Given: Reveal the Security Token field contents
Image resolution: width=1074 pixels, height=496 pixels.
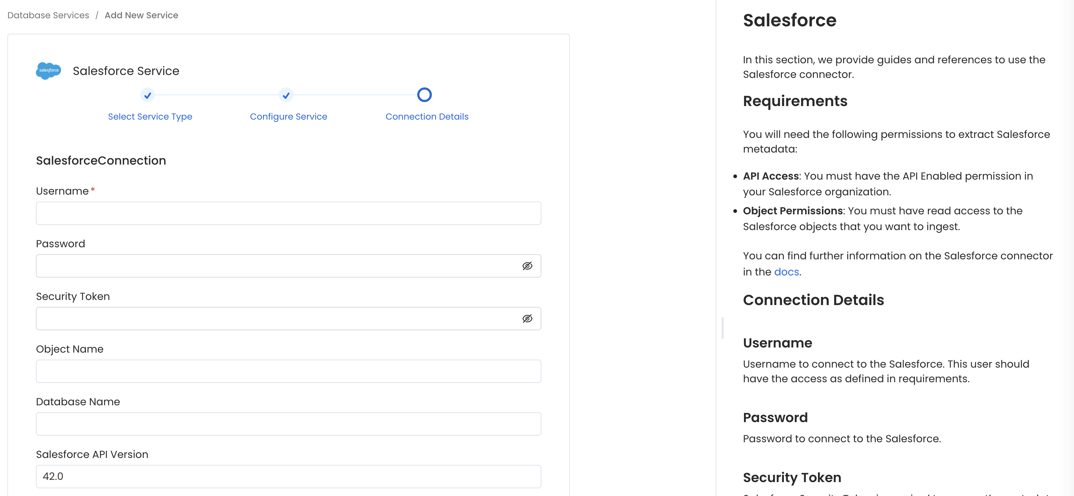Looking at the screenshot, I should tap(527, 319).
